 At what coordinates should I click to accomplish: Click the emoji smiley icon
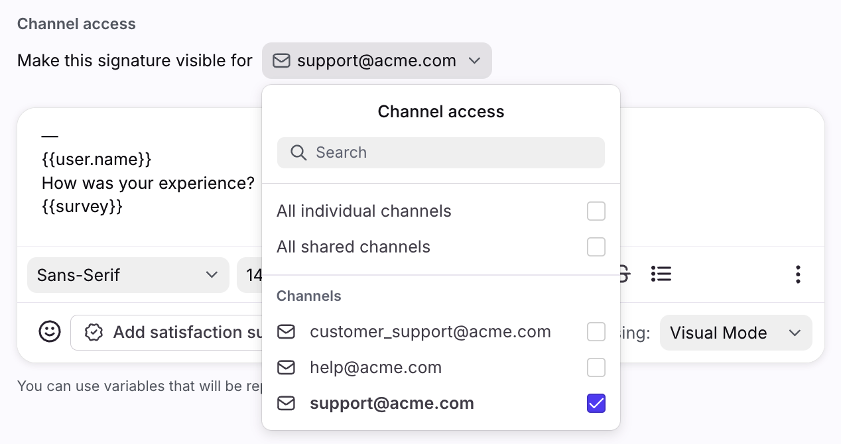coord(50,331)
